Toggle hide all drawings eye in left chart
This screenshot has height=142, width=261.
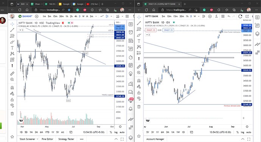click(12, 105)
